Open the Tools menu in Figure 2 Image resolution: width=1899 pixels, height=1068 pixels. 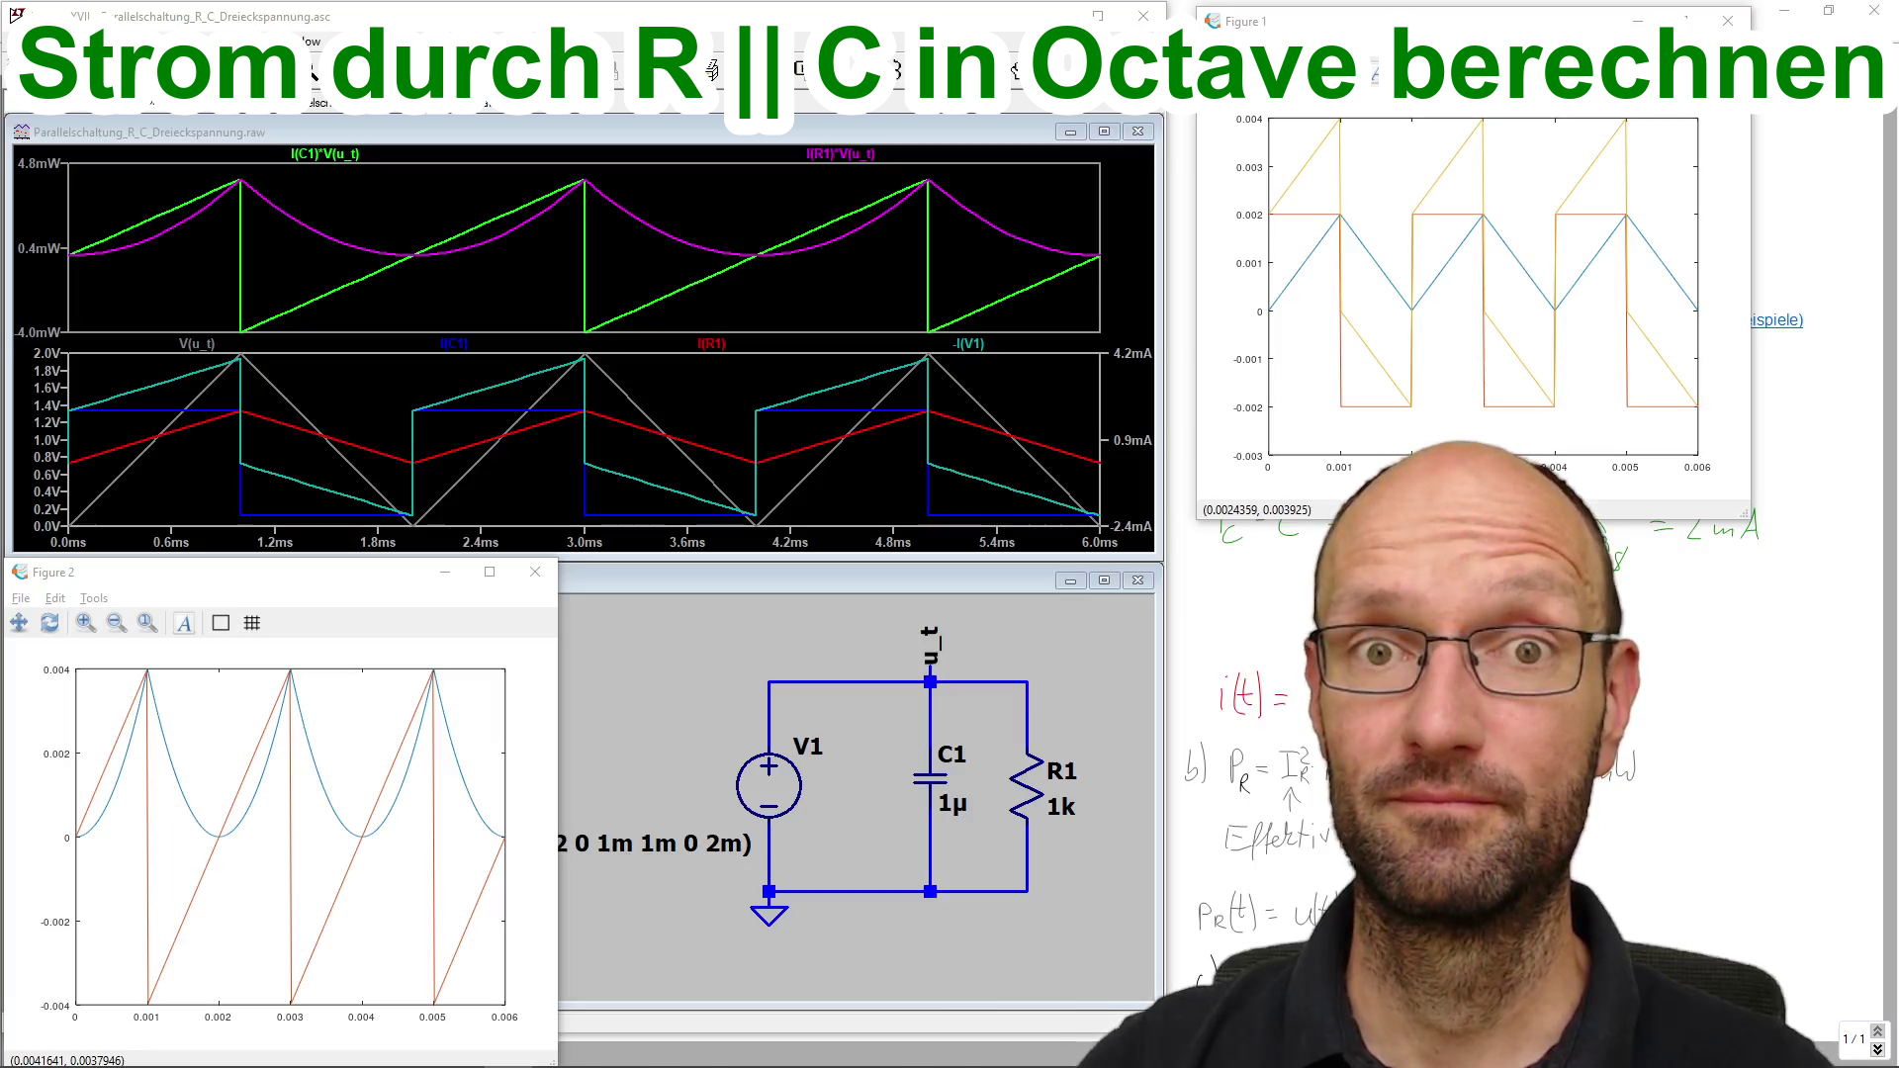(x=94, y=598)
